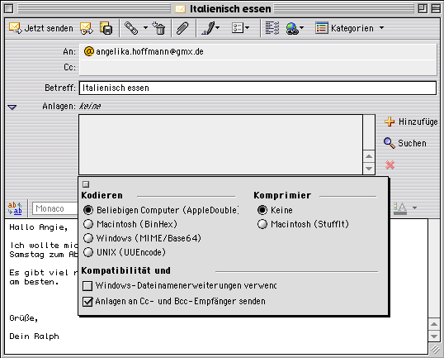This screenshot has height=358, width=444.
Task: Click the Suchen button
Action: [405, 143]
